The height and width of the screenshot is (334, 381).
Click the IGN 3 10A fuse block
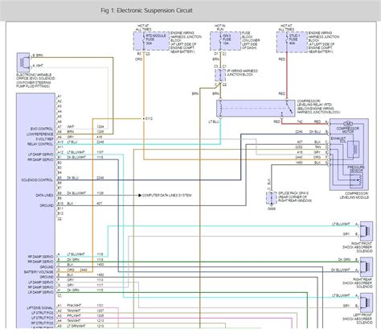point(225,41)
